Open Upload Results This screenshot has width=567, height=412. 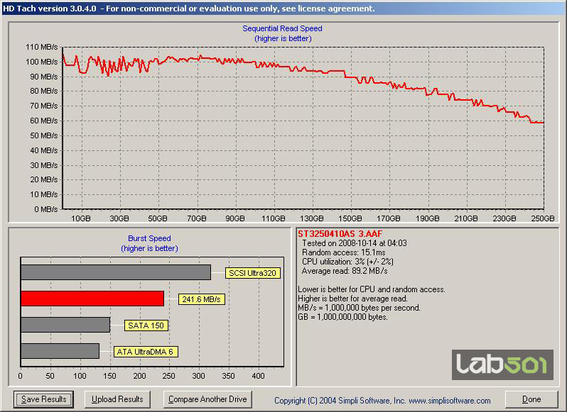tap(117, 399)
